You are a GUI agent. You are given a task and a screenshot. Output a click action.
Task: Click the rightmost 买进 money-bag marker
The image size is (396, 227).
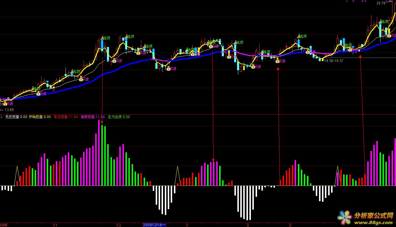(389, 36)
